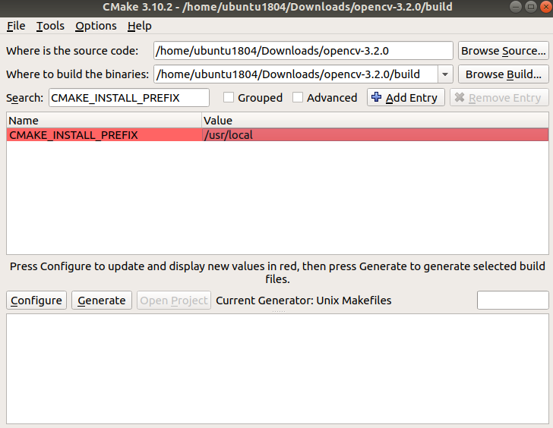Click the /usr/local value cell
The image size is (553, 428).
pyautogui.click(x=375, y=135)
